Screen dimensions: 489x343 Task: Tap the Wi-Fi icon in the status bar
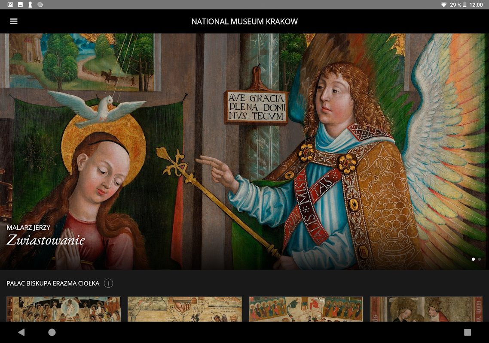[x=443, y=5]
